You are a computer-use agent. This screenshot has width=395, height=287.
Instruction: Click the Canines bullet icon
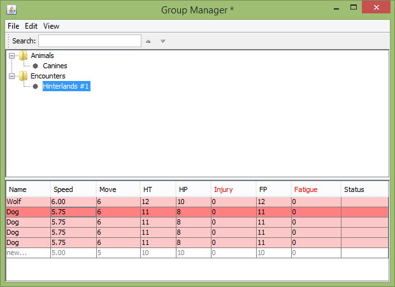coord(36,66)
